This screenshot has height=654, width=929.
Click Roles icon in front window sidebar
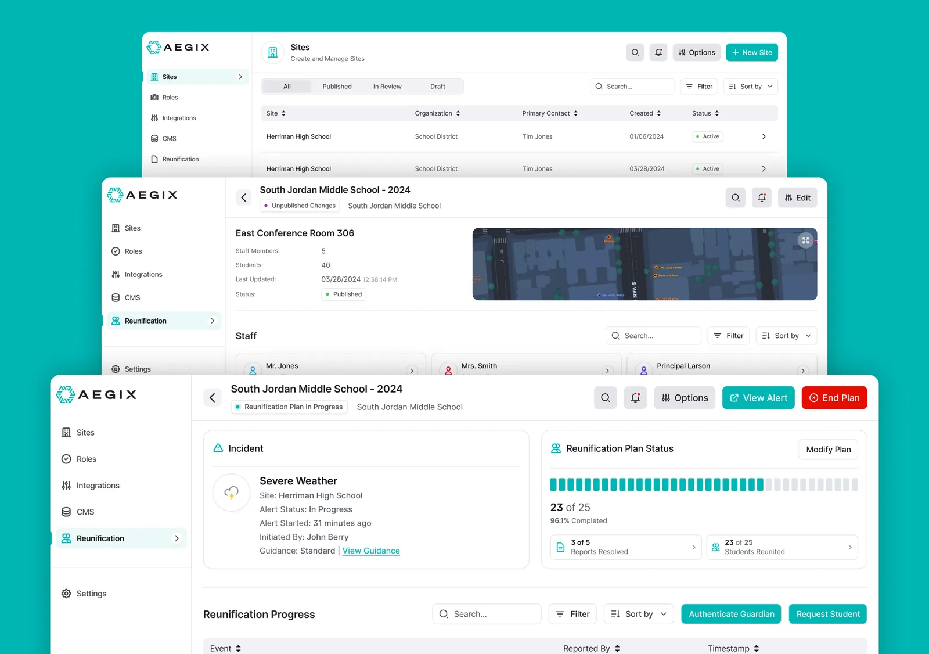[x=66, y=459]
